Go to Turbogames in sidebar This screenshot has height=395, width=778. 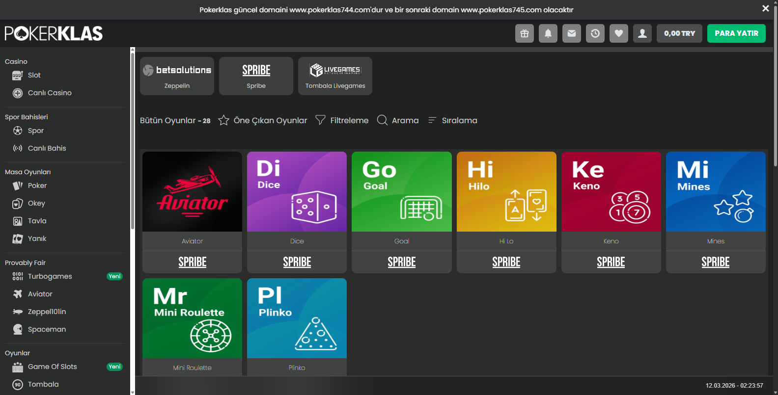(x=50, y=276)
